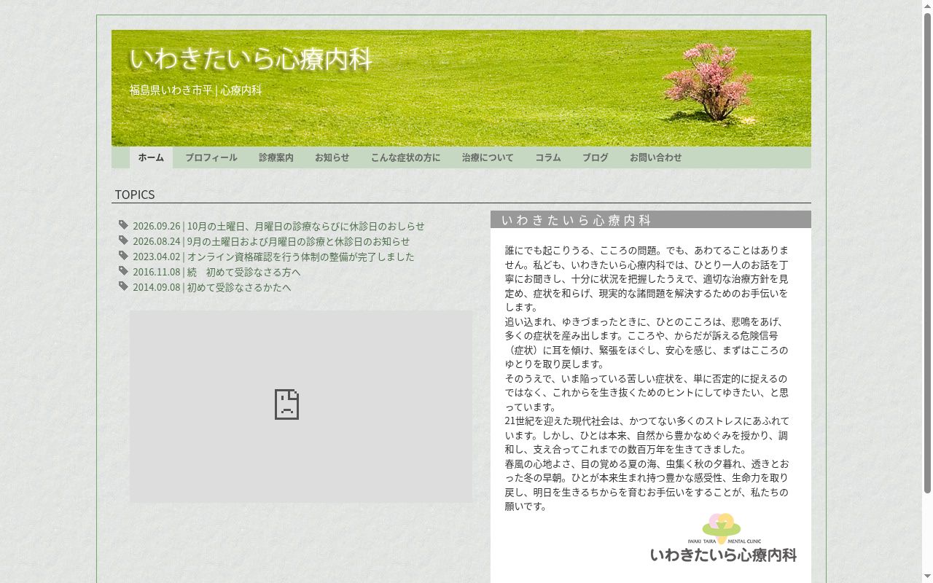Open 続 初めて受診なさる方へ link
The width and height of the screenshot is (933, 583).
tap(216, 272)
